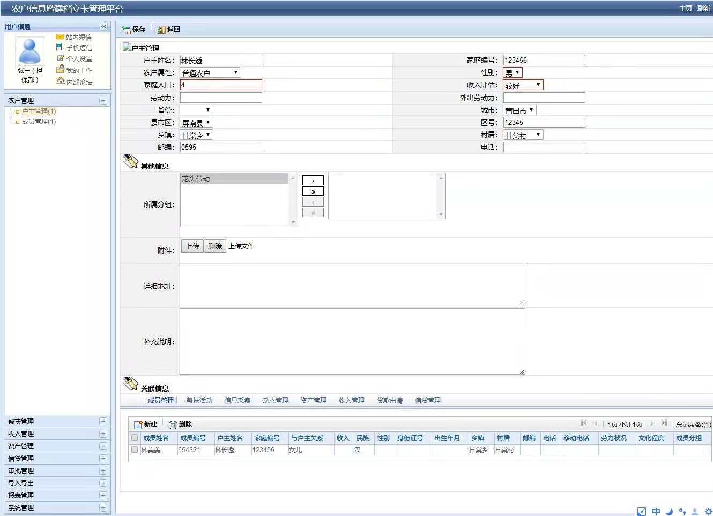Switch to the 帮扶活动 tab
The width and height of the screenshot is (713, 516).
coord(199,401)
